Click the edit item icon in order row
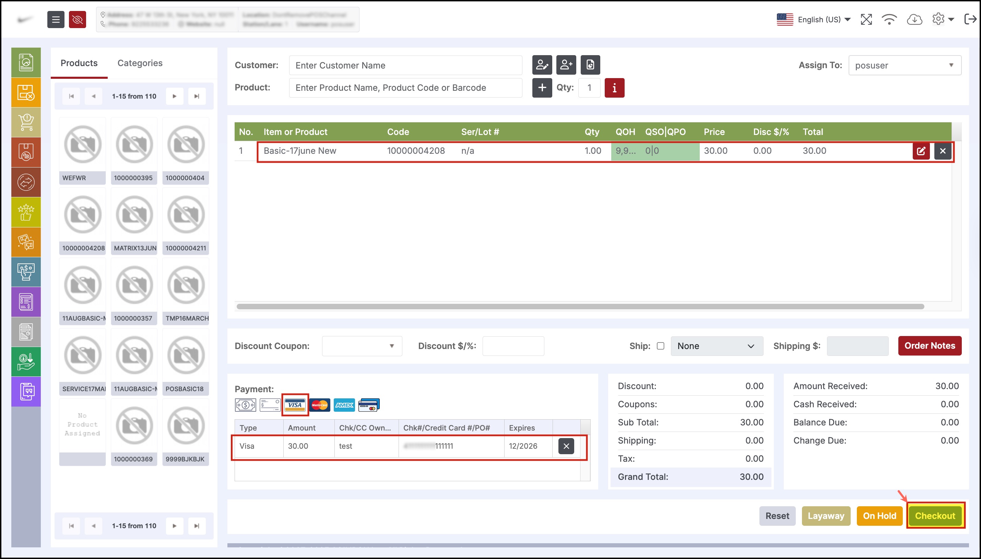 tap(921, 151)
